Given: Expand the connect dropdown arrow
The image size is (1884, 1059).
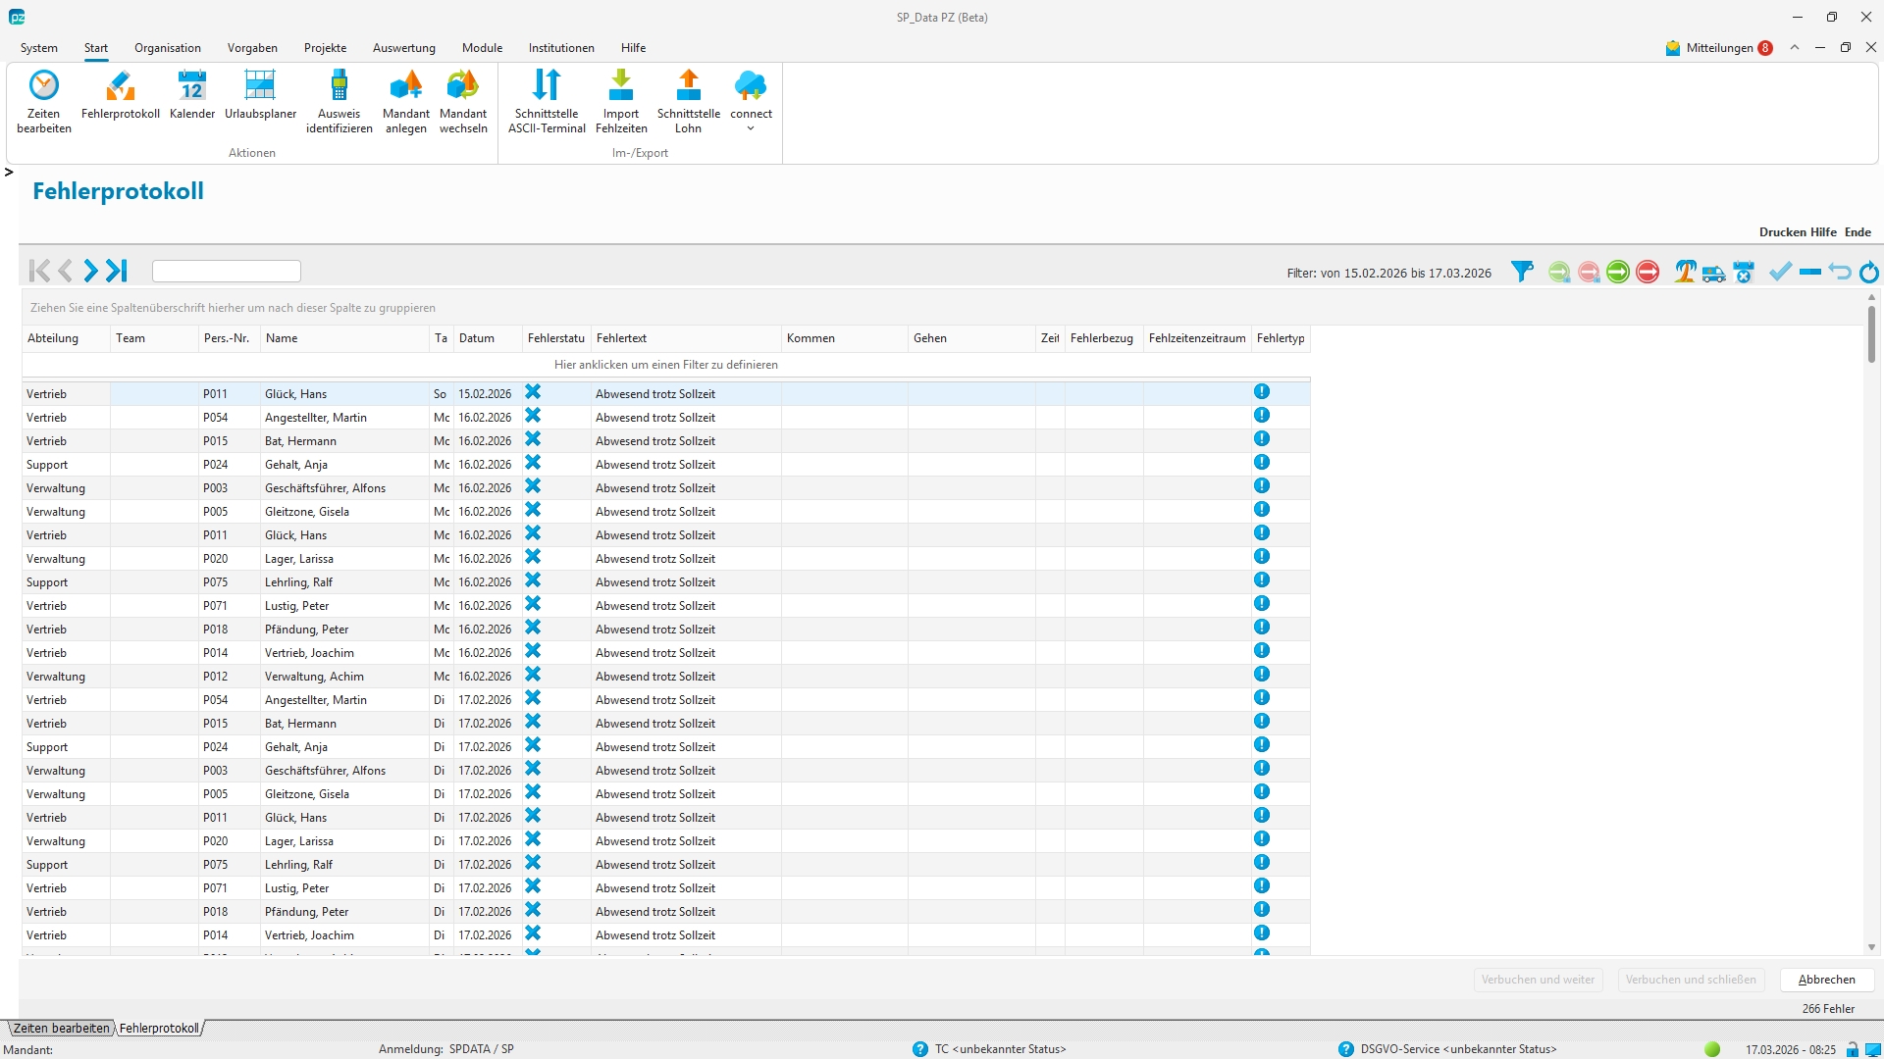Looking at the screenshot, I should tap(751, 128).
